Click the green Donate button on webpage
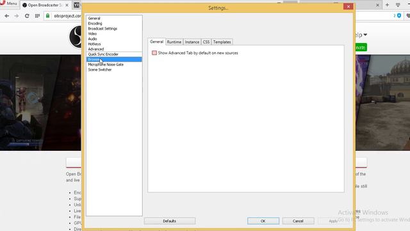 click(361, 47)
